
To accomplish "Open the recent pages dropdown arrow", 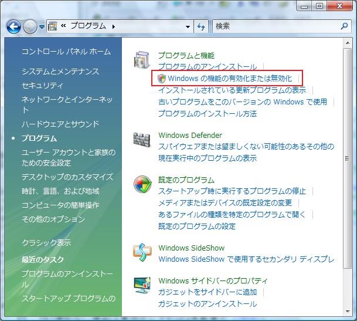I will pos(42,26).
